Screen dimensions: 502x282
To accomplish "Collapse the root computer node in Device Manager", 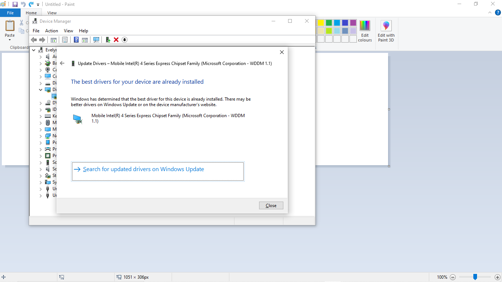I will (x=34, y=50).
